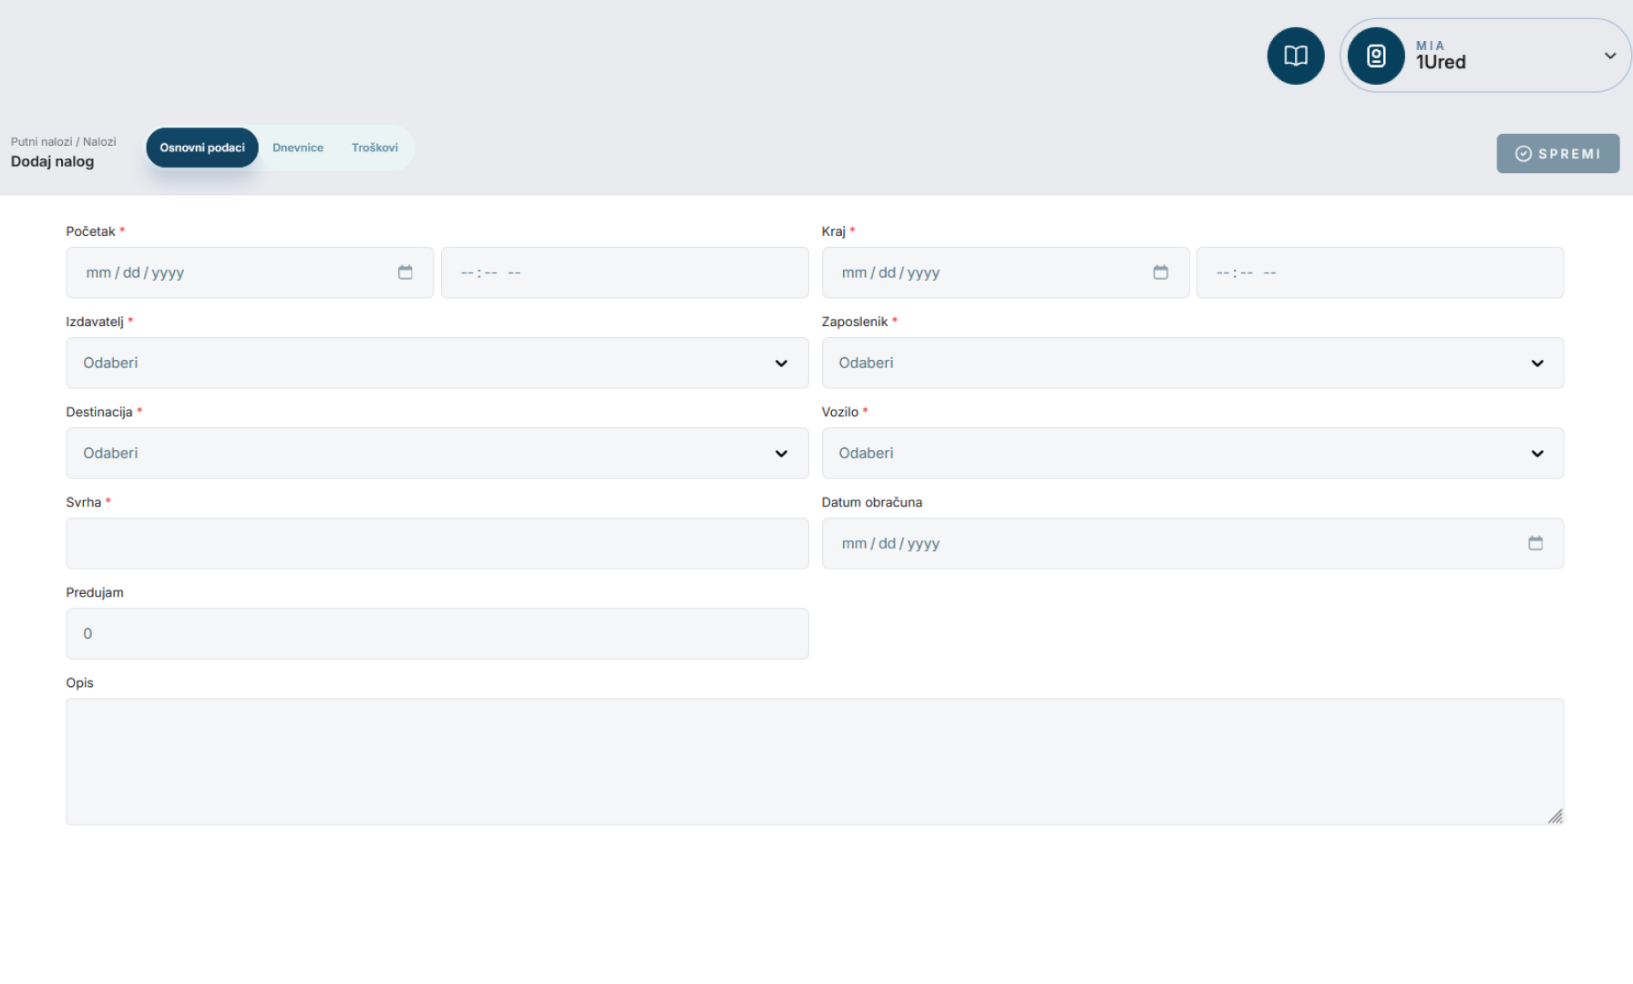The width and height of the screenshot is (1633, 984).
Task: Focus the Početak time input
Action: tap(624, 272)
